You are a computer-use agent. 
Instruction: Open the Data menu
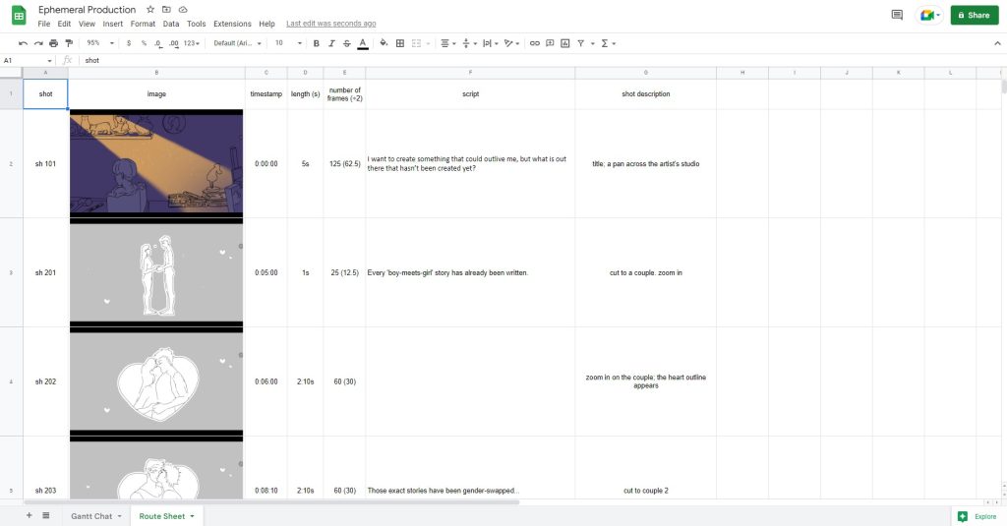pos(171,24)
